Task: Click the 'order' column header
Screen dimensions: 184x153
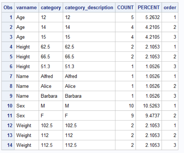Action: [x=170, y=8]
